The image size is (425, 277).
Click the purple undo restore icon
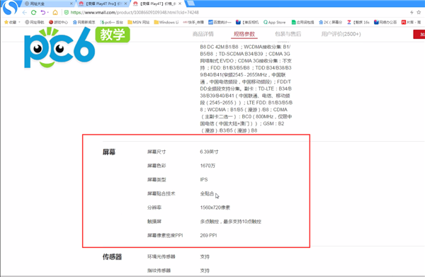[43, 13]
